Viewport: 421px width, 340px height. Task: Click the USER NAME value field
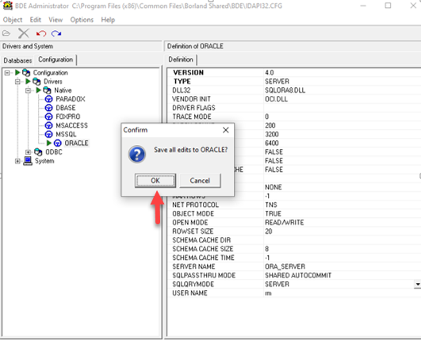(x=342, y=293)
